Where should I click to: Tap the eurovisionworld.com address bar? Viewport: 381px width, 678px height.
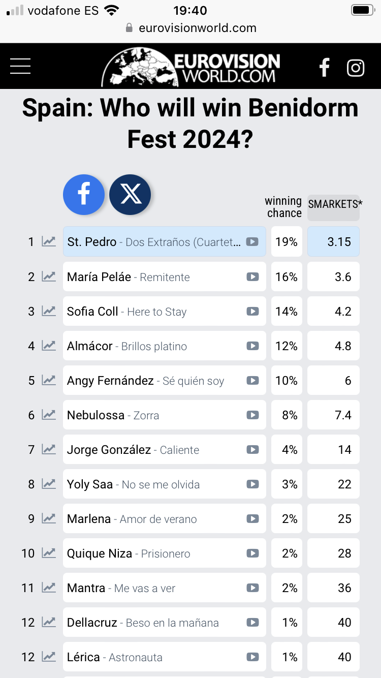coord(190,28)
